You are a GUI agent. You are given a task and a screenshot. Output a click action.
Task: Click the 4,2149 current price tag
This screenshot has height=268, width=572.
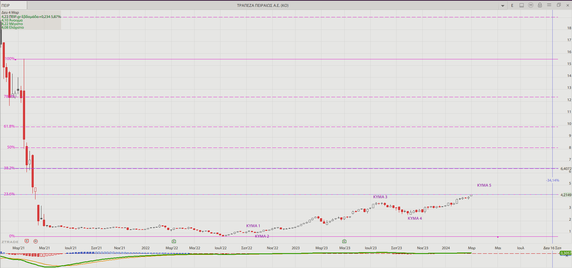(x=566, y=195)
